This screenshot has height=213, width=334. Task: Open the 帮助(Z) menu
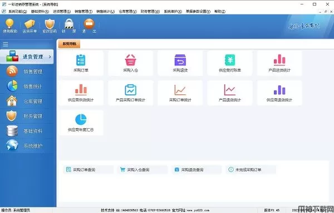220,12
